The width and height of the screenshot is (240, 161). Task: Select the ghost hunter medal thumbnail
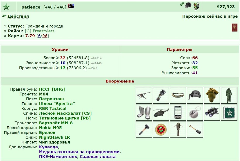click(161, 129)
